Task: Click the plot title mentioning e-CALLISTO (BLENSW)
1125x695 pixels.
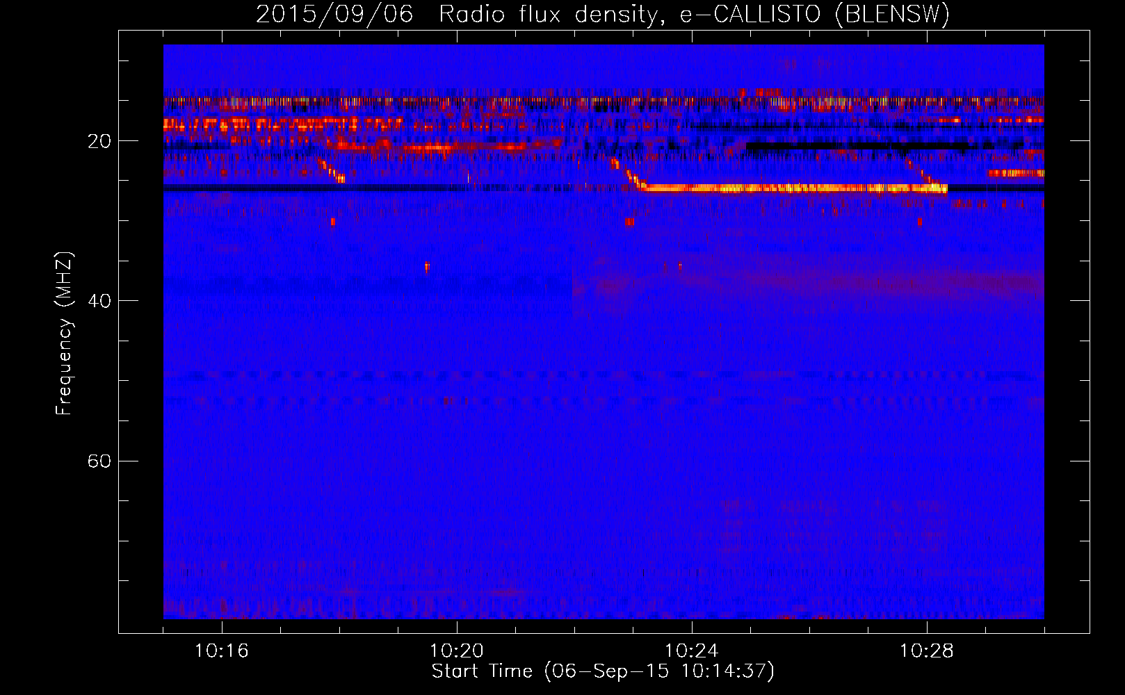Action: tap(603, 14)
